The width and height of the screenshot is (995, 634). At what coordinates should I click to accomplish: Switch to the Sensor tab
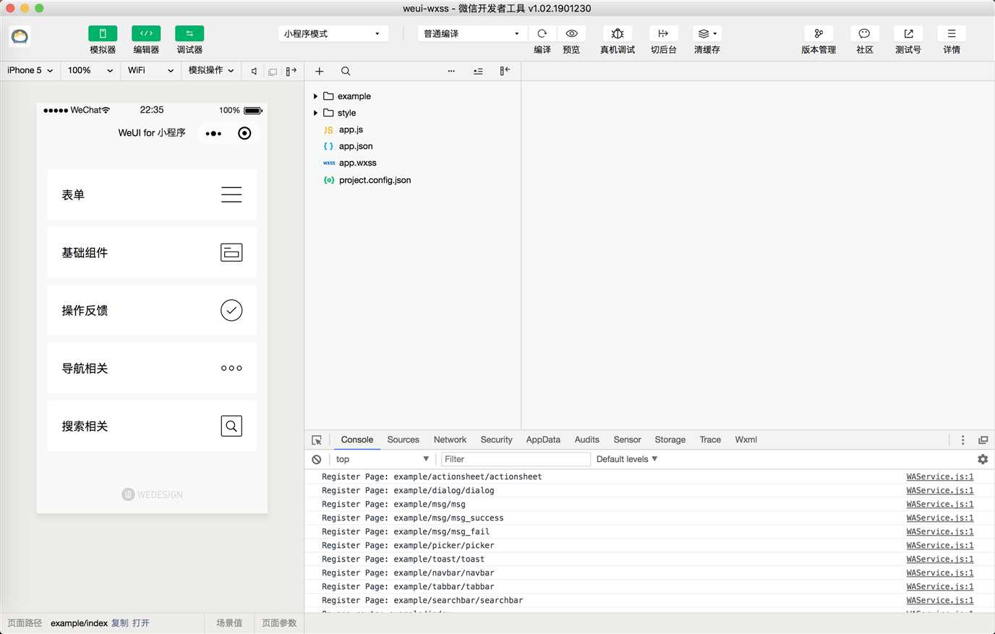628,440
